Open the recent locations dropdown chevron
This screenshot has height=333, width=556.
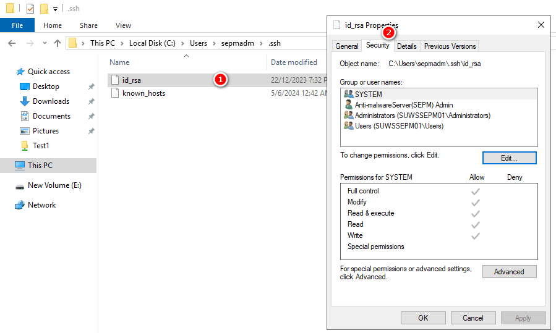pyautogui.click(x=45, y=43)
